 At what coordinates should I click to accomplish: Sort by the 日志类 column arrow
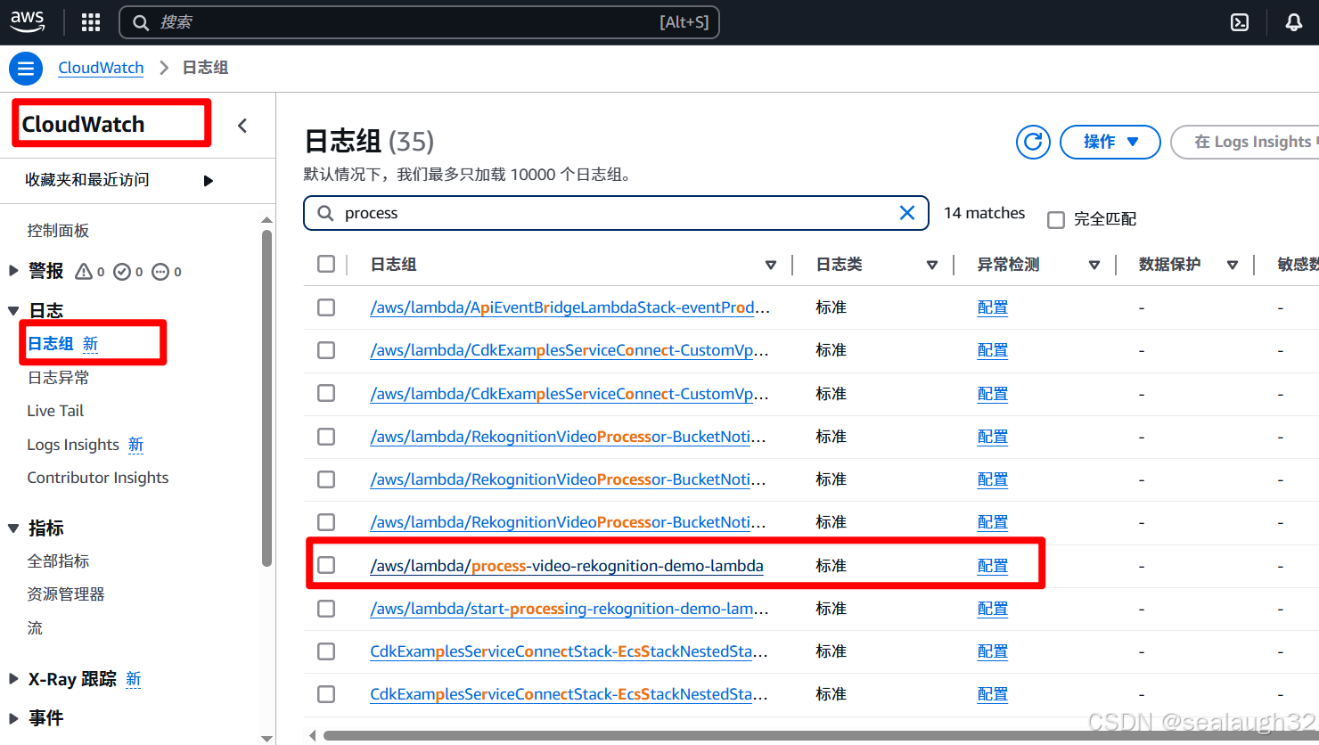[932, 265]
